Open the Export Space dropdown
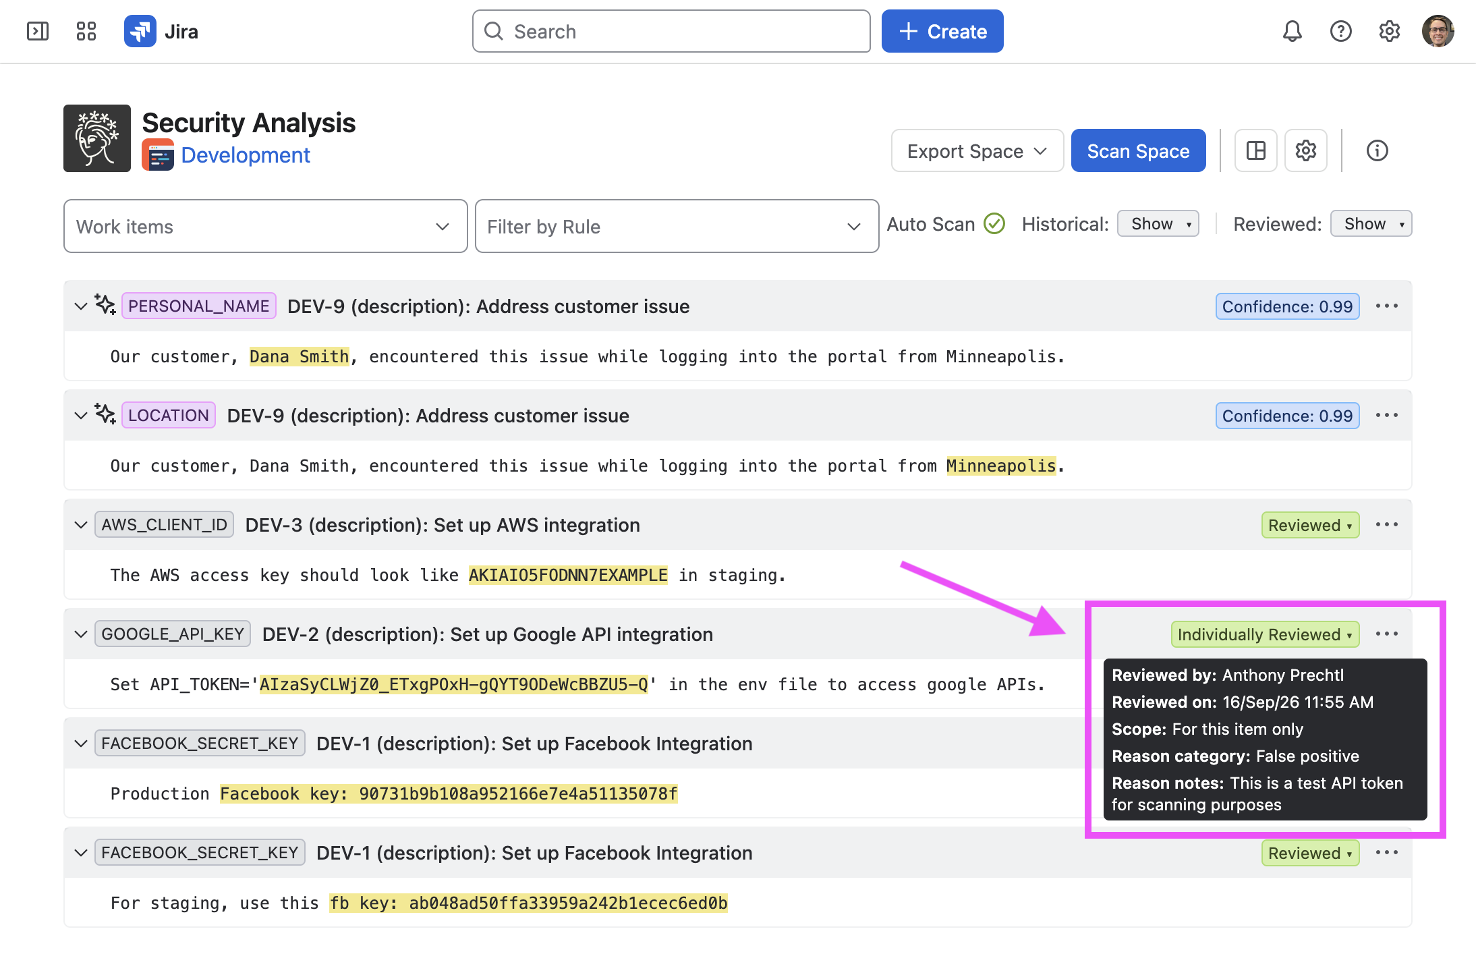 pos(977,150)
